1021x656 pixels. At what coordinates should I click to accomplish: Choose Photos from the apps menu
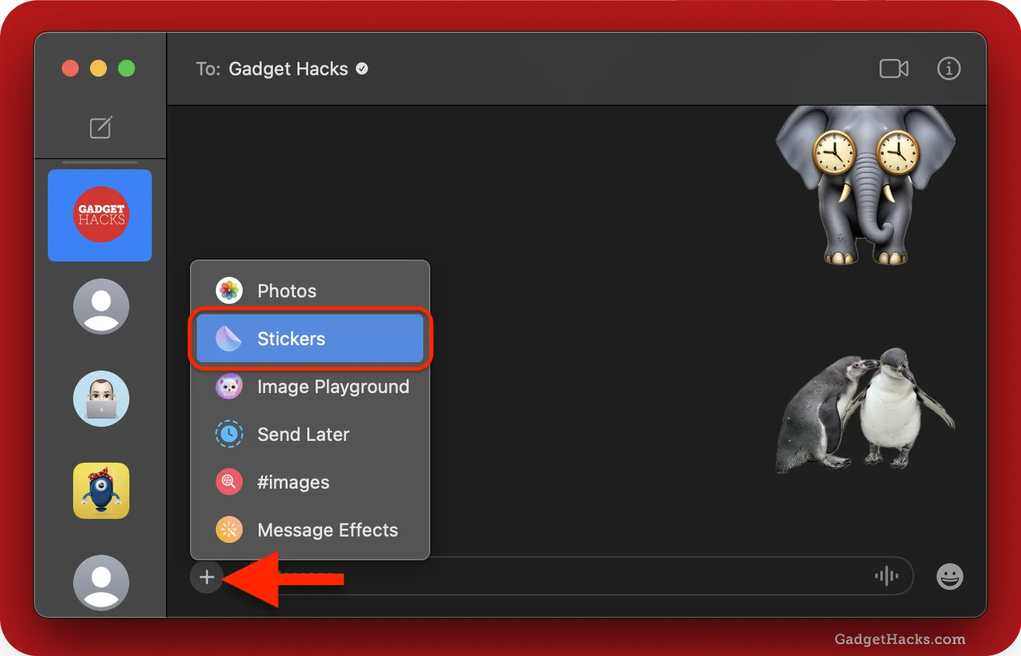(x=310, y=290)
